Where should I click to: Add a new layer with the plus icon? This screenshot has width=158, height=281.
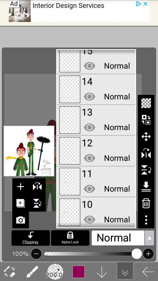click(x=20, y=187)
